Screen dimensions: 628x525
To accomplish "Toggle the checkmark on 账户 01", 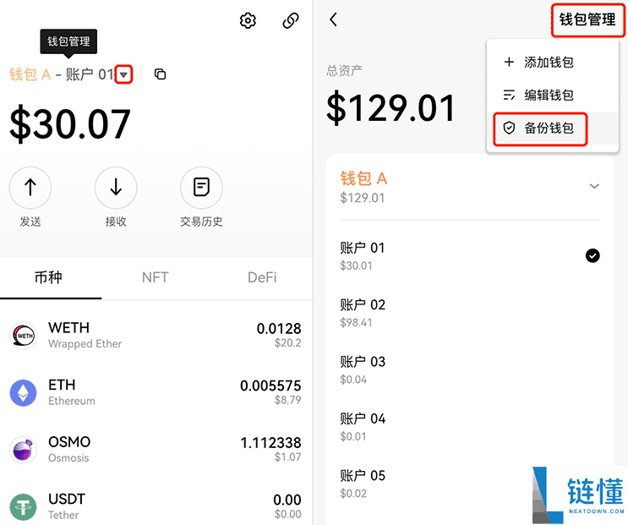I will click(593, 255).
